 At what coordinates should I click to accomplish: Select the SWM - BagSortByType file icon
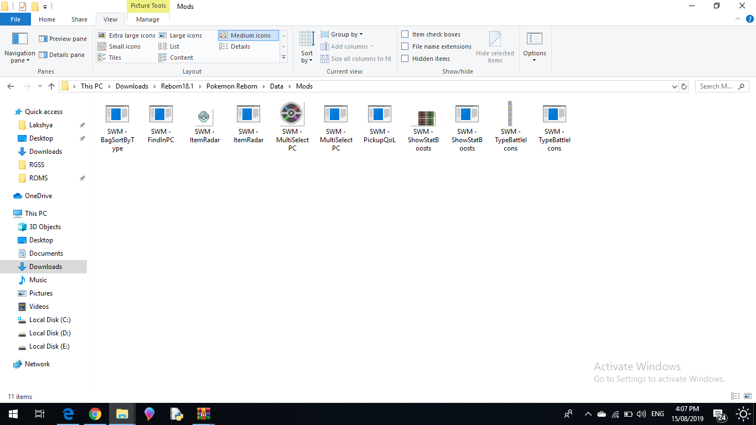[117, 115]
